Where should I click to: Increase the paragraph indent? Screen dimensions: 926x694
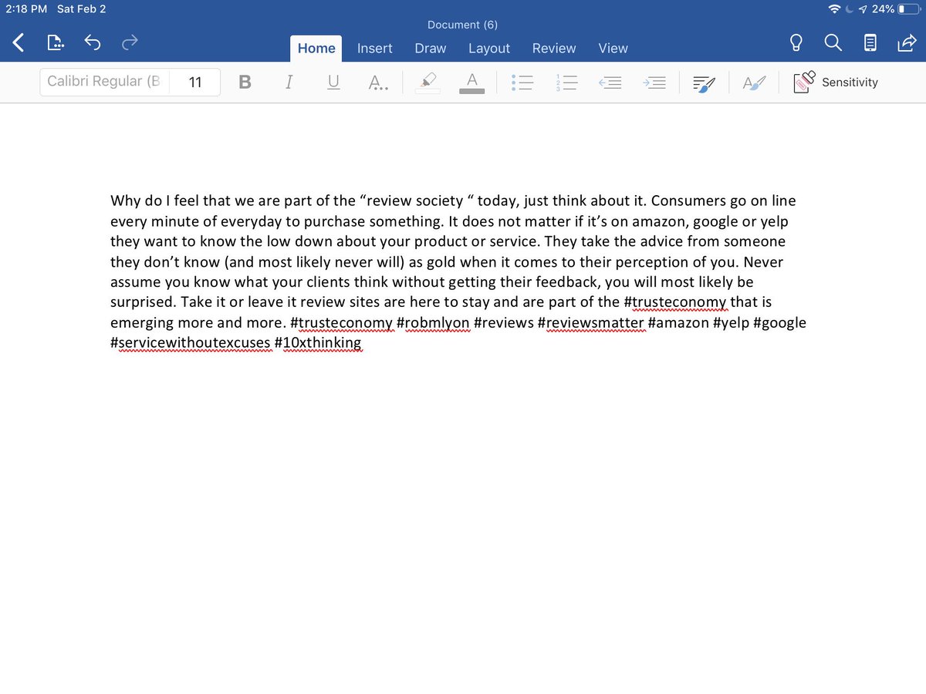654,83
